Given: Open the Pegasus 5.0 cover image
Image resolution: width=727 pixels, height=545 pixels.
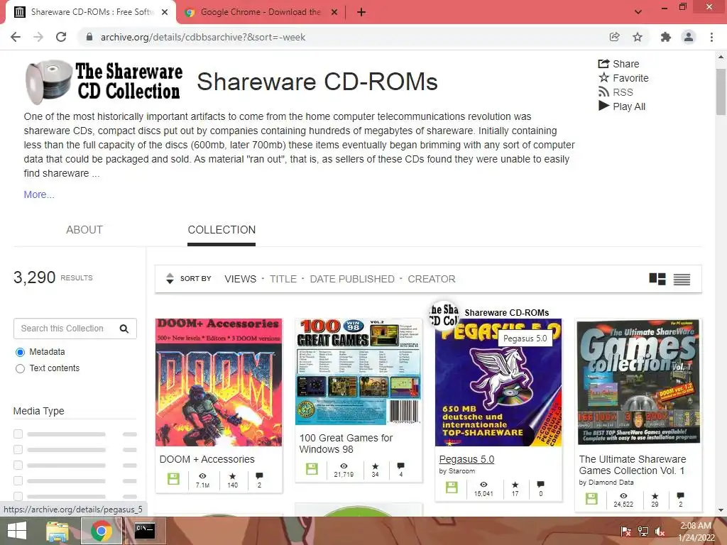Looking at the screenshot, I should pos(498,382).
